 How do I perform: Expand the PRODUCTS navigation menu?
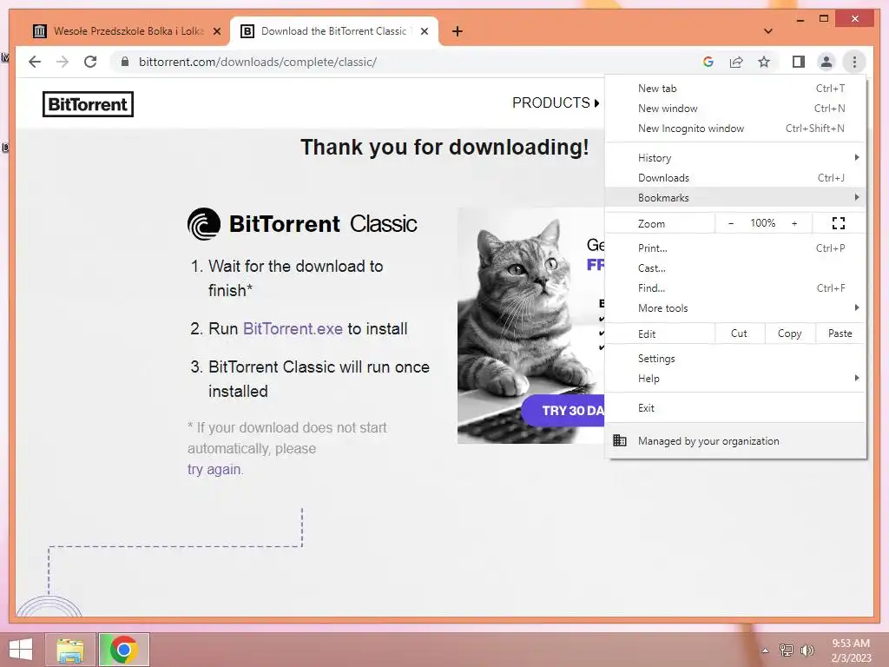556,102
